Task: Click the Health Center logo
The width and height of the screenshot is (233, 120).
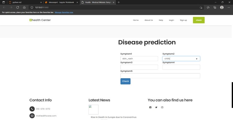Action: click(x=40, y=20)
